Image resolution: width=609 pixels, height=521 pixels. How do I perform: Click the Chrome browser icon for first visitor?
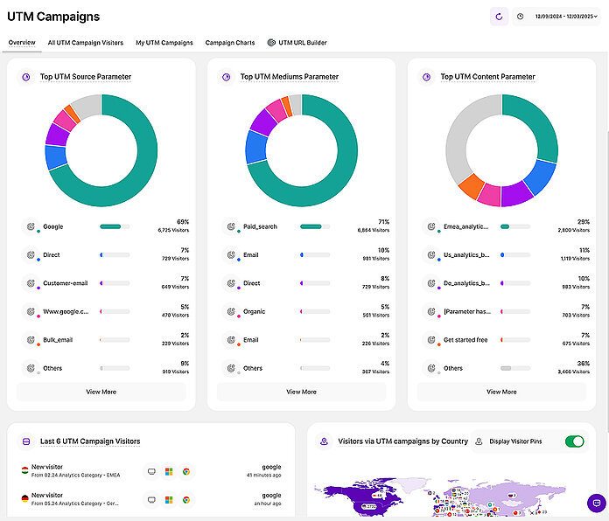click(x=186, y=471)
